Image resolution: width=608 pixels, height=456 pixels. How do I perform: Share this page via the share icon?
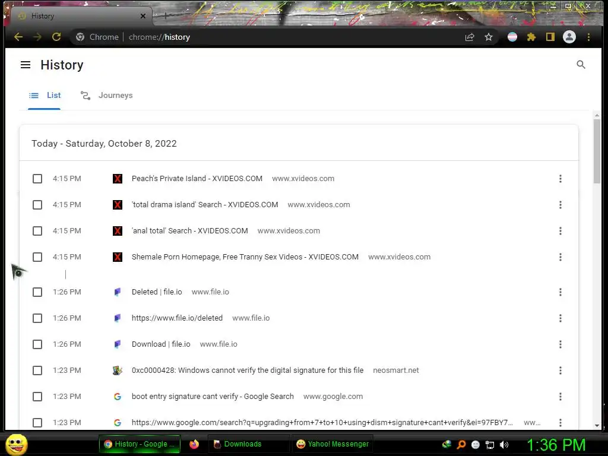pos(470,37)
